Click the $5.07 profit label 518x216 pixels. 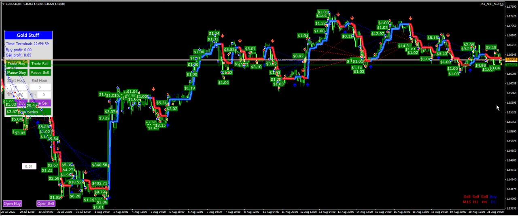pos(250,49)
